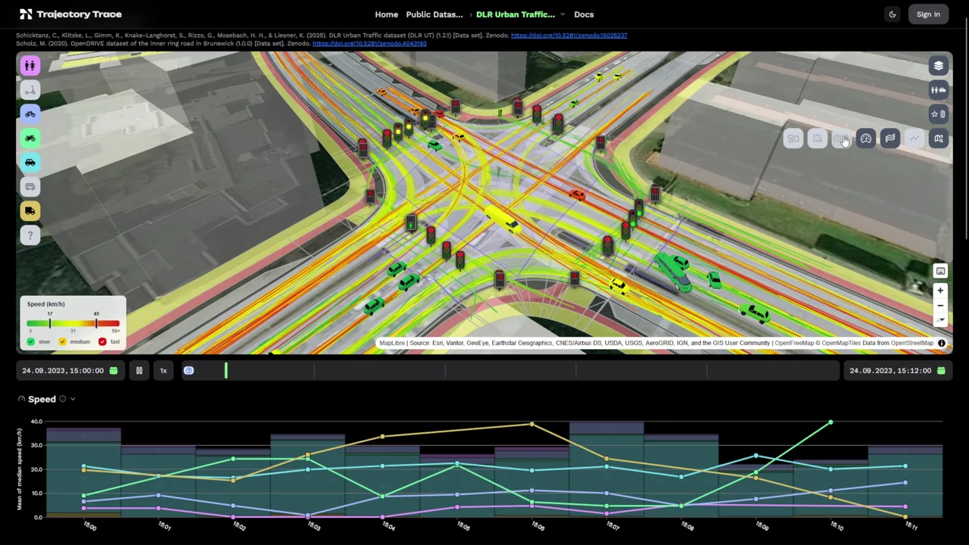Uncheck the fast speed checkbox
This screenshot has height=545, width=969.
102,341
